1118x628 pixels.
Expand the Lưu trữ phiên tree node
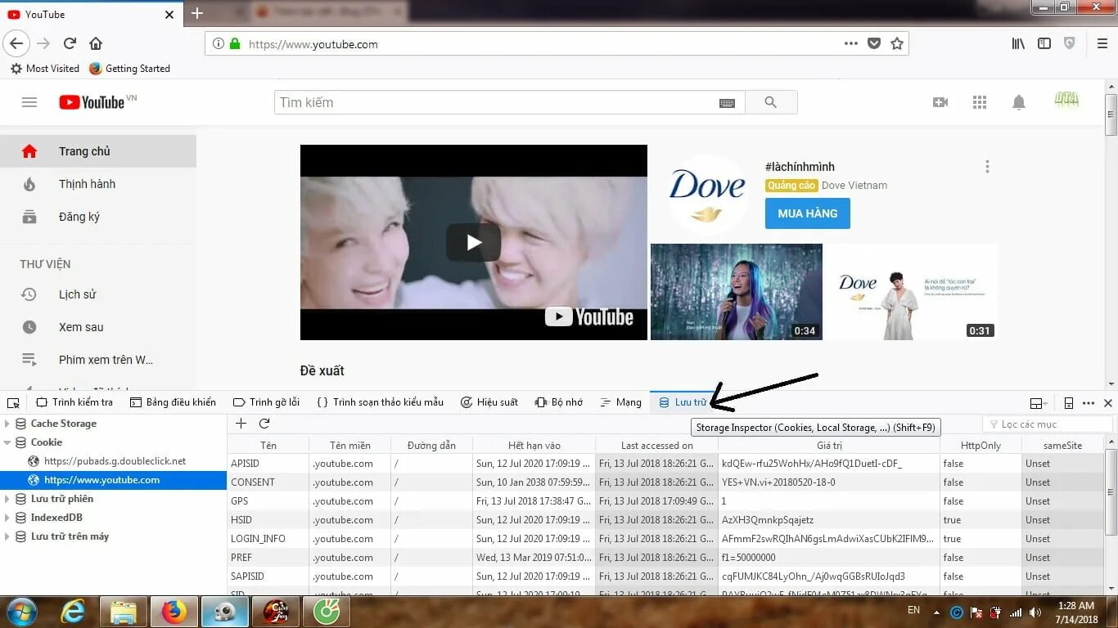[7, 499]
